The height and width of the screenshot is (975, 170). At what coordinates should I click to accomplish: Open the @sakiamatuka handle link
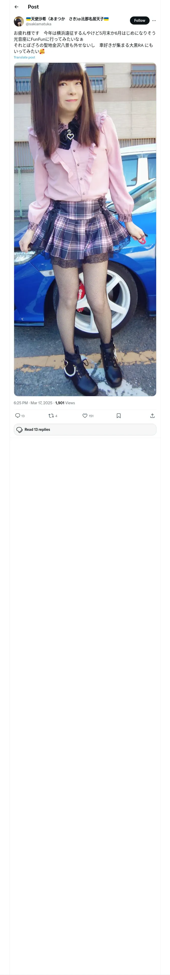(39, 24)
